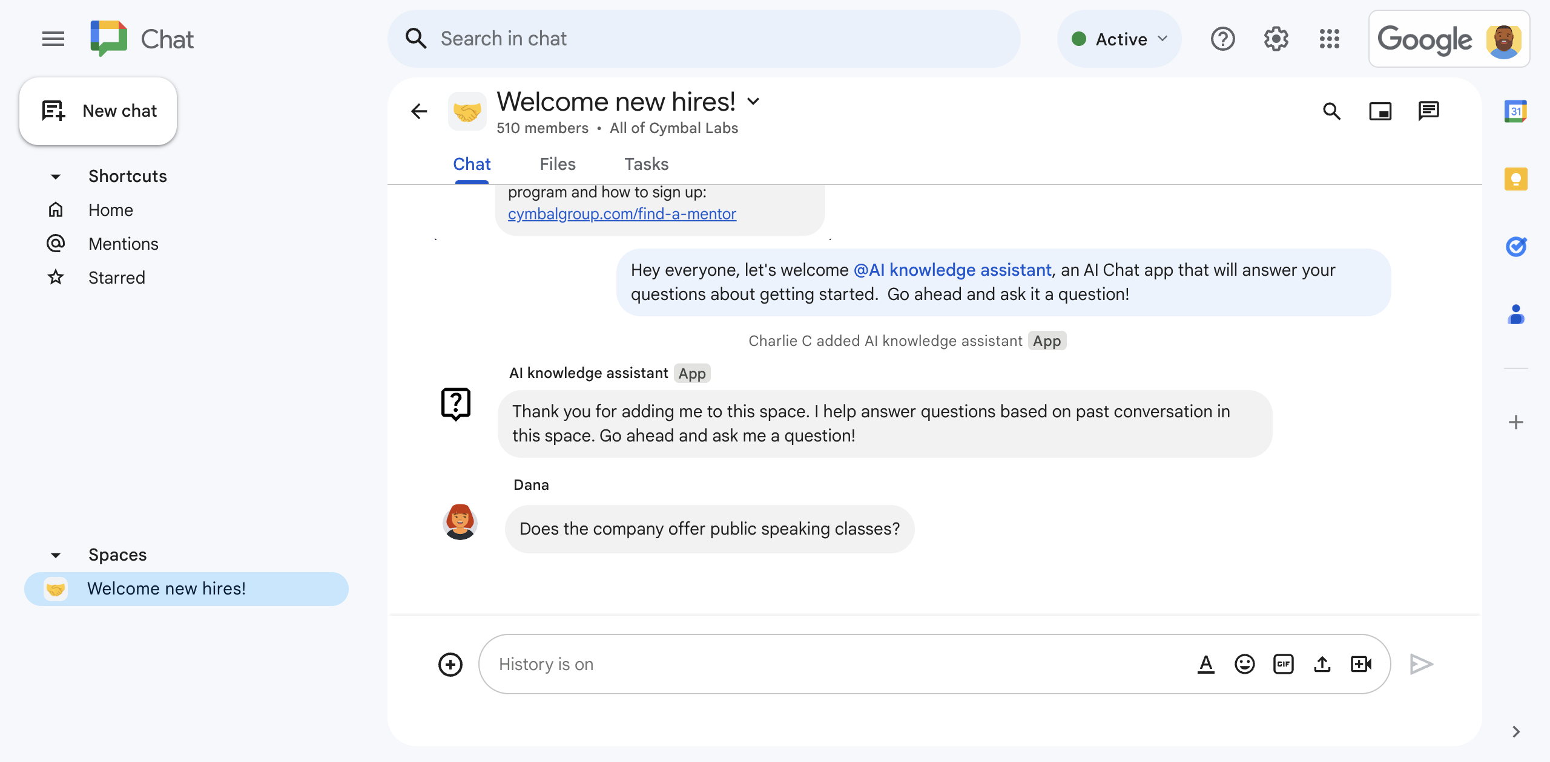1550x762 pixels.
Task: Expand the Welcome new hires space menu
Action: point(754,100)
